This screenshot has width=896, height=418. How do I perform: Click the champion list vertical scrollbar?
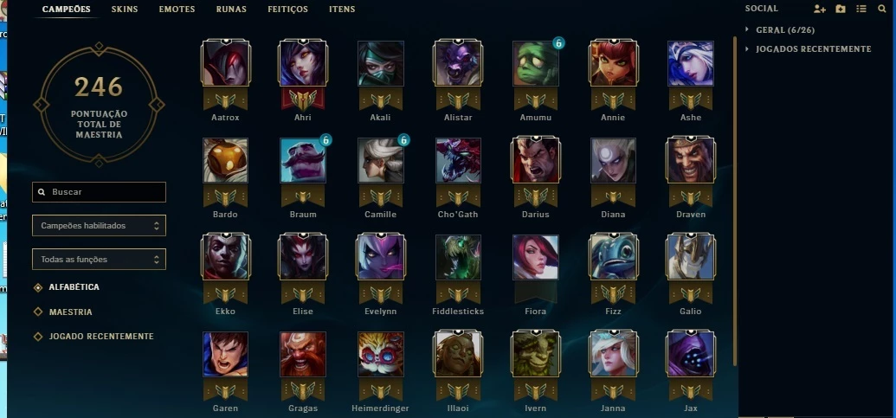735,201
